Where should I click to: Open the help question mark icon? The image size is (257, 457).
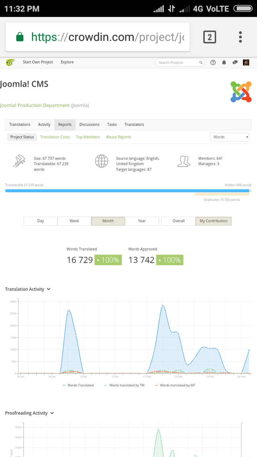coord(213,62)
